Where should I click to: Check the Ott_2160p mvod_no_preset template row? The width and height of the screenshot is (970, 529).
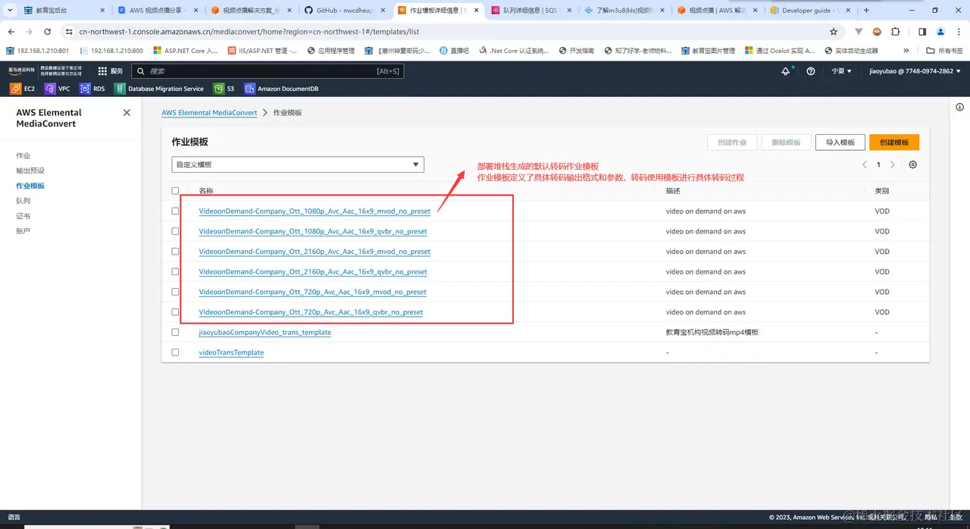176,252
